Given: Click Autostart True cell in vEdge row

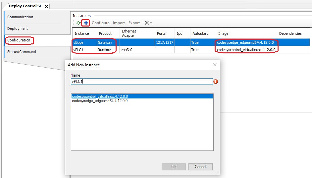Looking at the screenshot, I should point(203,42).
